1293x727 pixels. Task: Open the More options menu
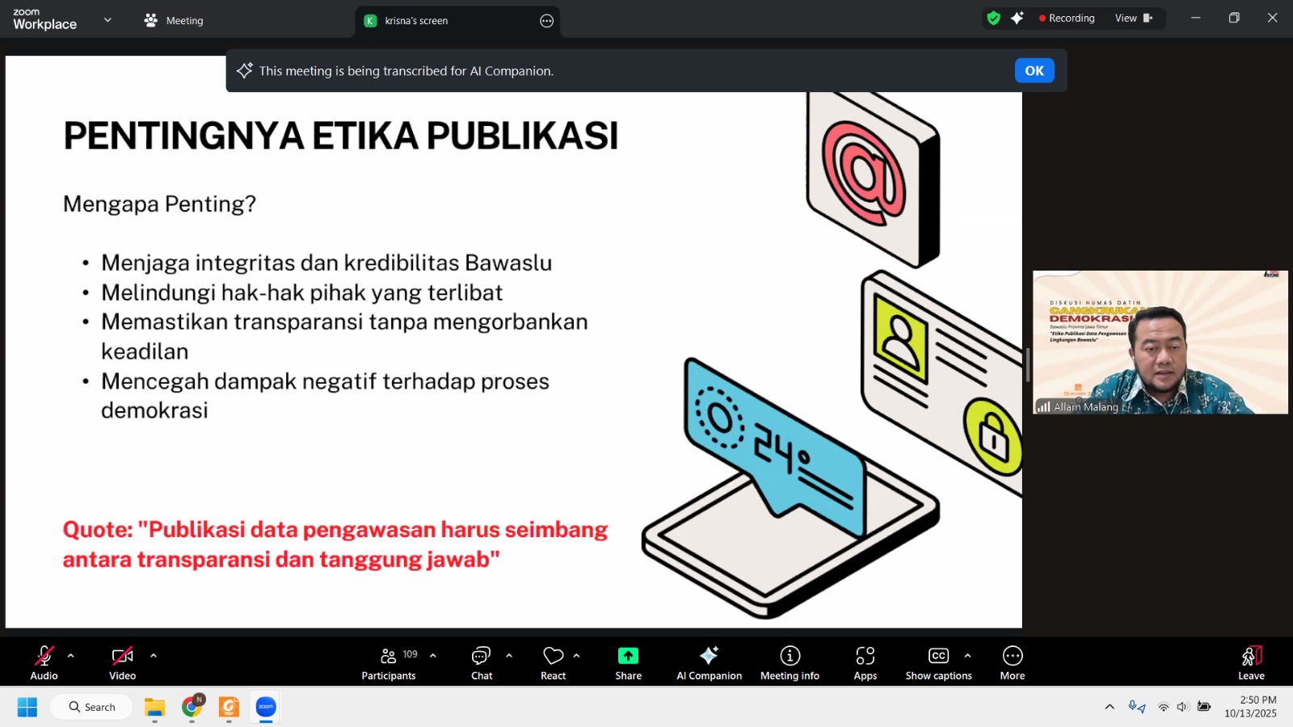click(x=1012, y=663)
